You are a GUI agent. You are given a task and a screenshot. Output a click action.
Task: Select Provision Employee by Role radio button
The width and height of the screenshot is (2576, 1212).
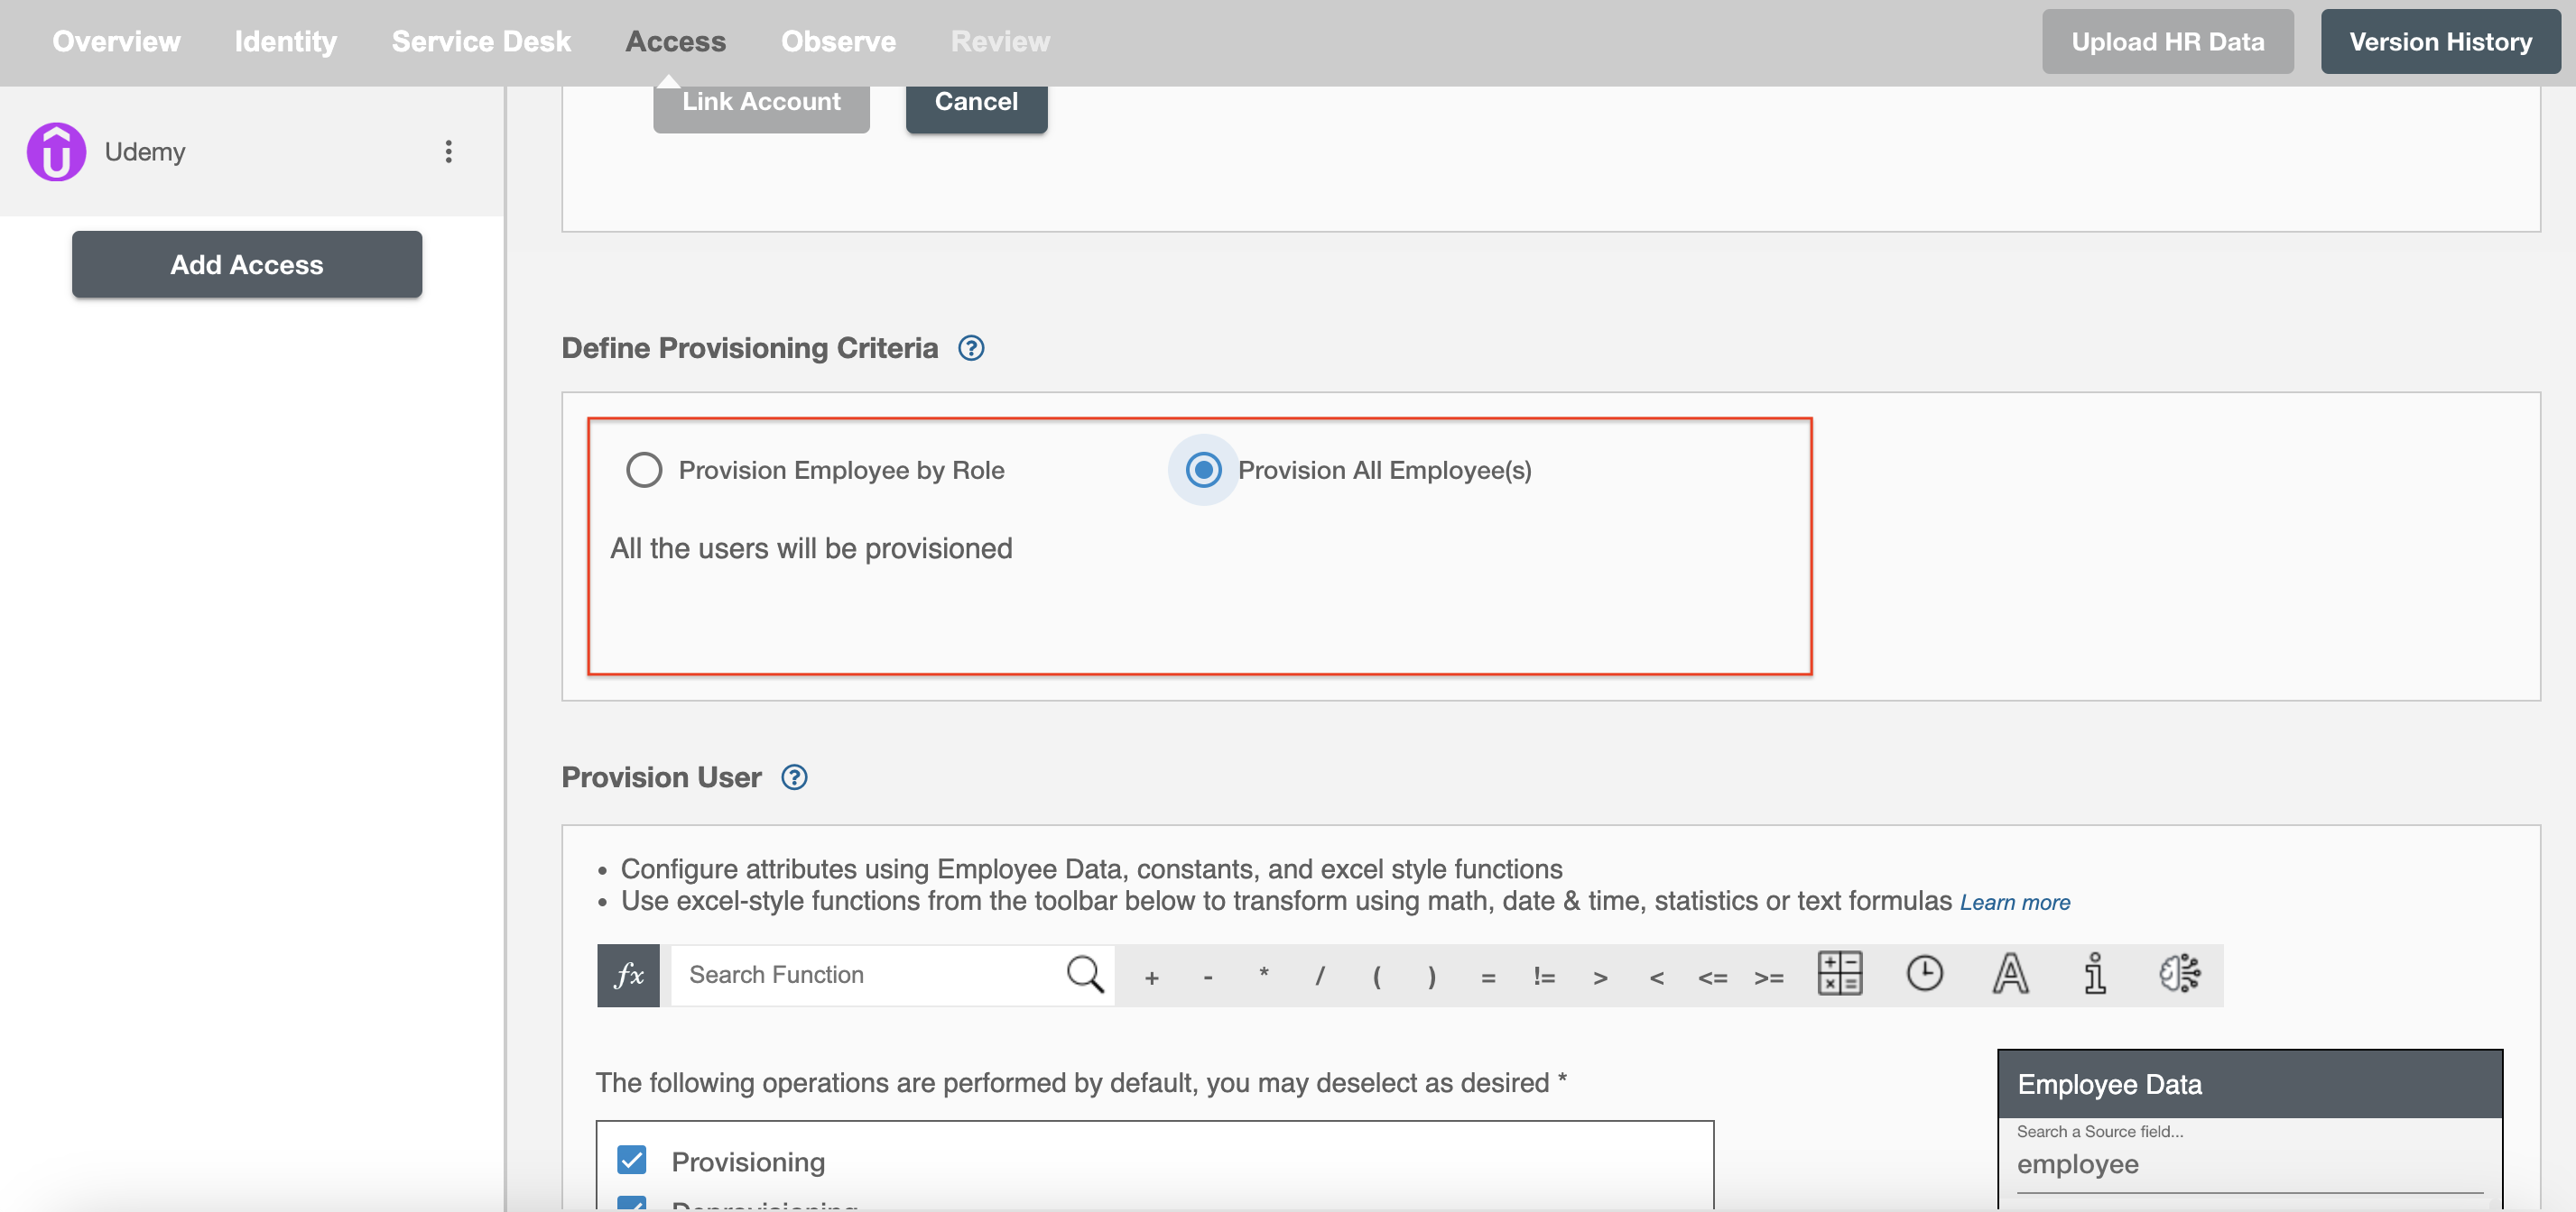pyautogui.click(x=643, y=472)
